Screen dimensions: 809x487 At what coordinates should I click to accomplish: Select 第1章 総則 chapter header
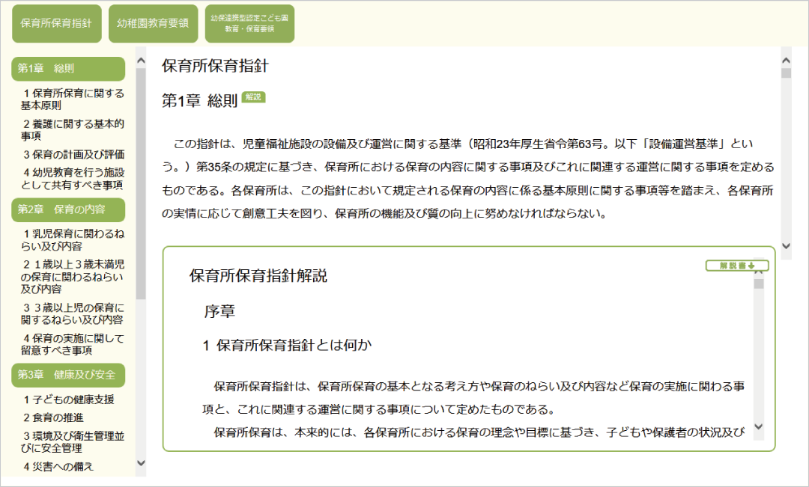(x=68, y=69)
